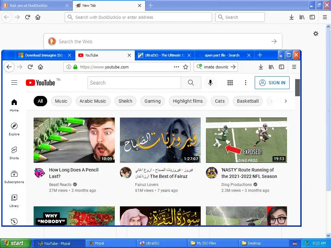Filter by Sheikh chip
The width and height of the screenshot is (331, 248).
[x=125, y=101]
